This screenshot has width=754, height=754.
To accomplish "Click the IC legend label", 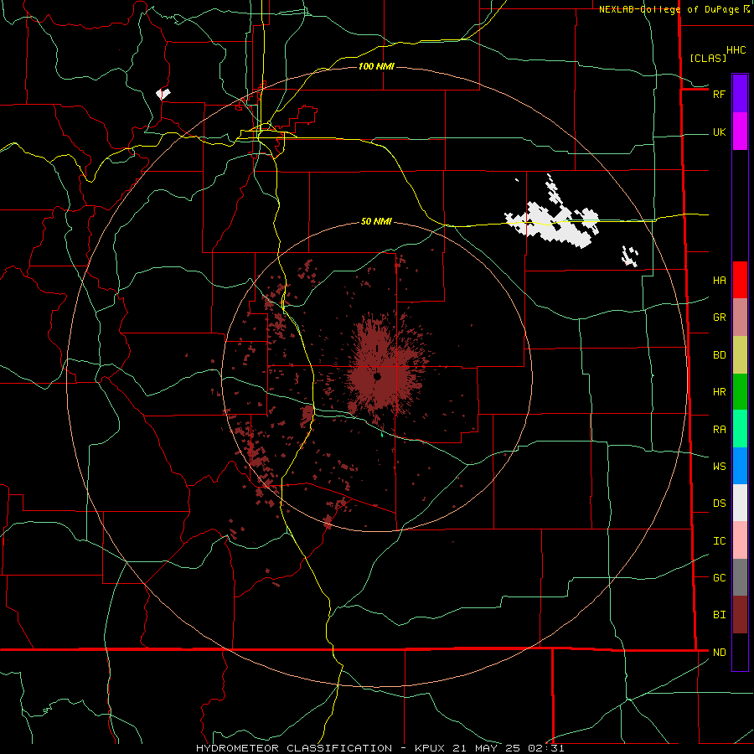I will pyautogui.click(x=720, y=541).
